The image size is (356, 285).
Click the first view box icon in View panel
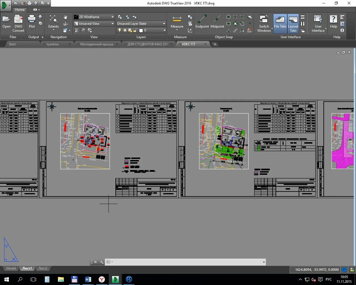[x=76, y=30]
